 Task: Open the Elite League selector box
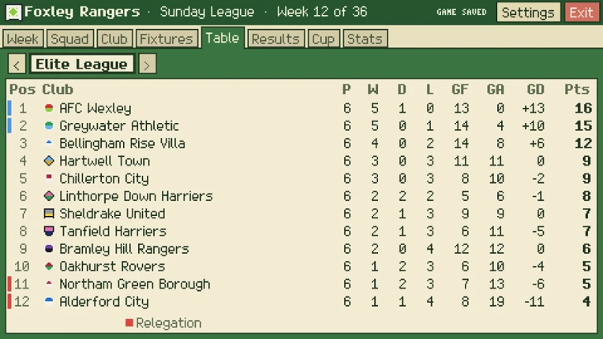82,64
